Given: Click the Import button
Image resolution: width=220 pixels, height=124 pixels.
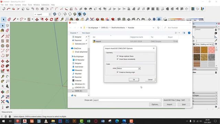Looking at the screenshot, I should tap(169, 104).
